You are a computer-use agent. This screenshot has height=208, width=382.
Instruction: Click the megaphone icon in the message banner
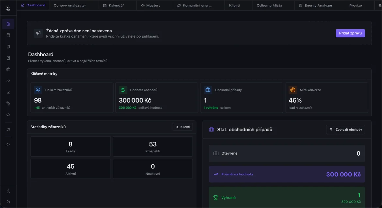pyautogui.click(x=38, y=33)
